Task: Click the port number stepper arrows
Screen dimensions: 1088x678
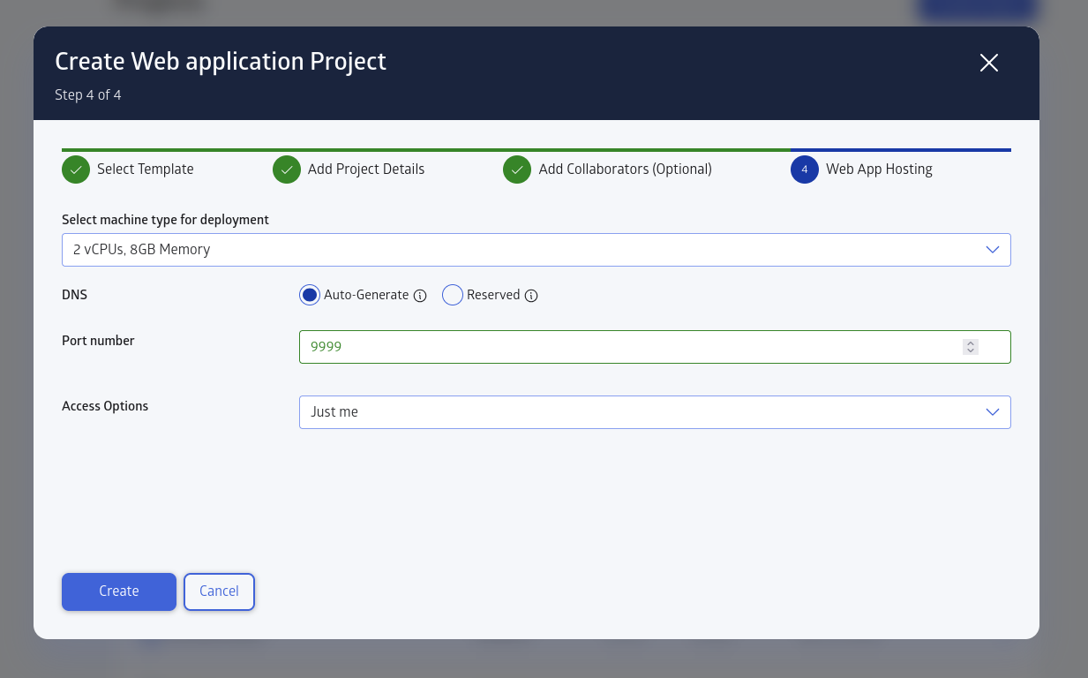Action: click(x=971, y=347)
